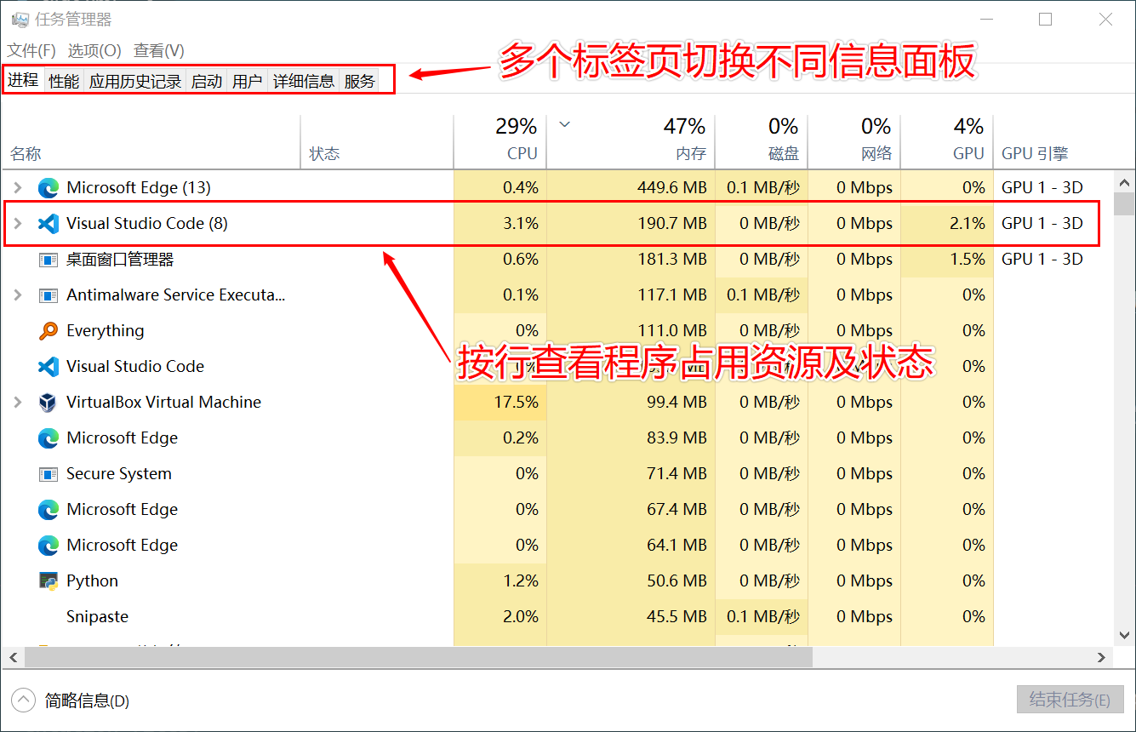Click the 449.6 MB memory cell

[631, 187]
